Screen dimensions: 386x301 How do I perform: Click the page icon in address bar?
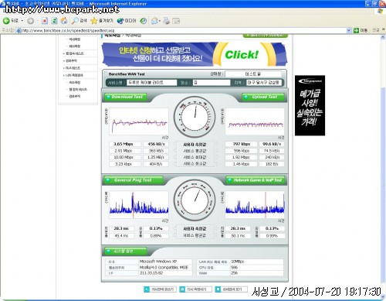[x=19, y=30]
